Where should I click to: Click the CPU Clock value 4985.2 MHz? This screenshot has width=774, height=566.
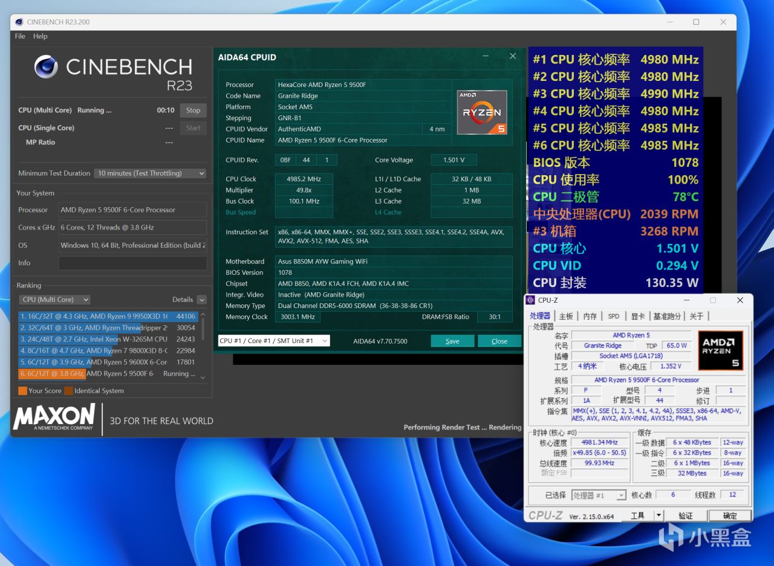(x=304, y=179)
